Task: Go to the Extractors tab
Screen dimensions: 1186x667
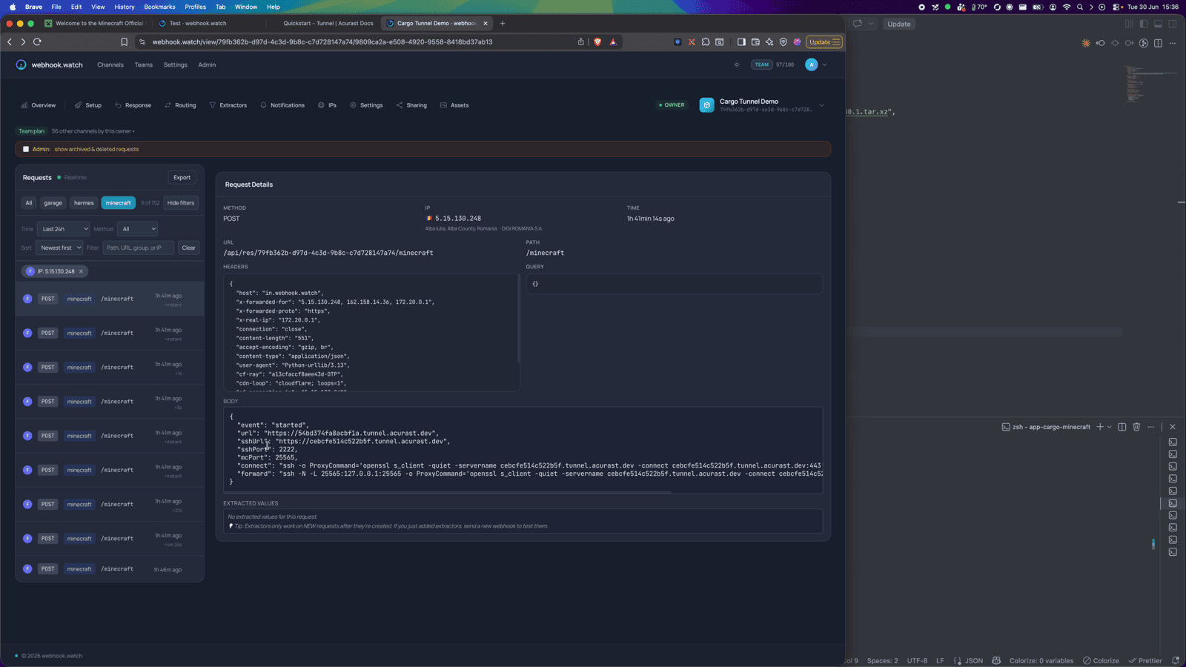Action: (228, 105)
